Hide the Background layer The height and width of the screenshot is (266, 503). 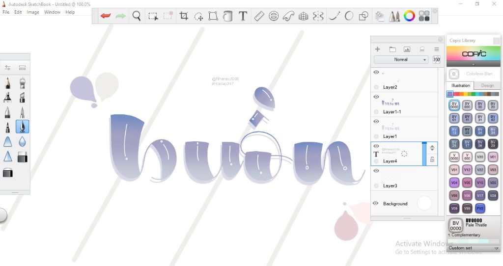coord(376,203)
